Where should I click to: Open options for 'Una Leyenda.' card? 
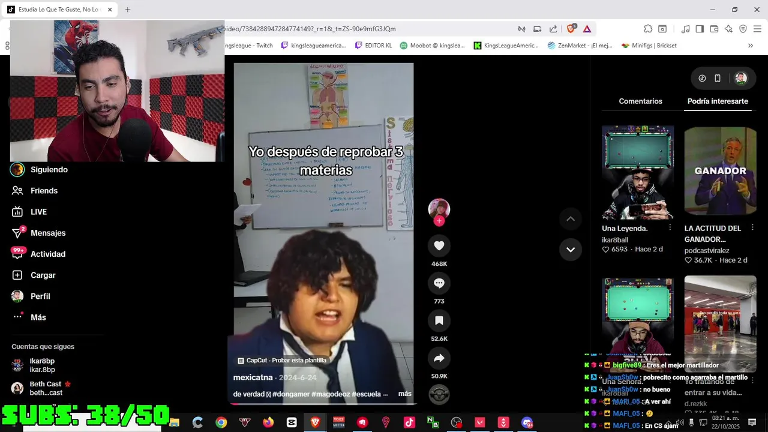pos(670,228)
